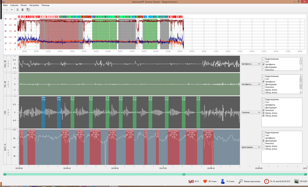Click the blue person breathing rate icon
The height and width of the screenshot is (187, 308).
[x=223, y=181]
